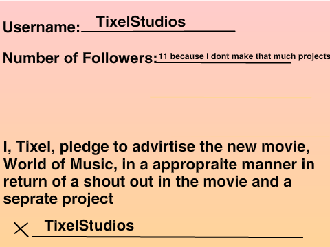330x247 pixels.
Task: Click the TixelStudios signature at the bottom
Action: pyautogui.click(x=89, y=225)
